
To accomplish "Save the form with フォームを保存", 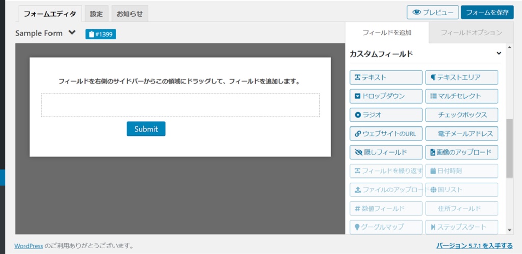I will (487, 12).
